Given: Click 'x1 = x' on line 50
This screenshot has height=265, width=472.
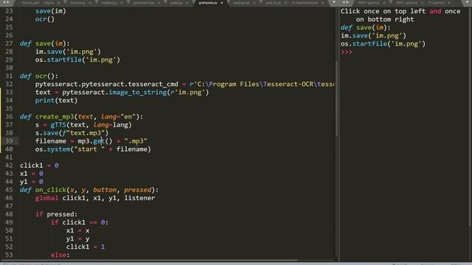Looking at the screenshot, I should pyautogui.click(x=77, y=230).
